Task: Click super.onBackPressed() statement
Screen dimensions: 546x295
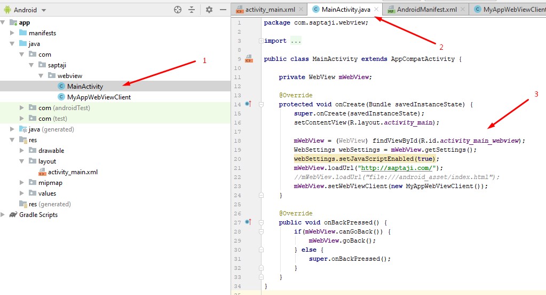Action: tap(350, 259)
